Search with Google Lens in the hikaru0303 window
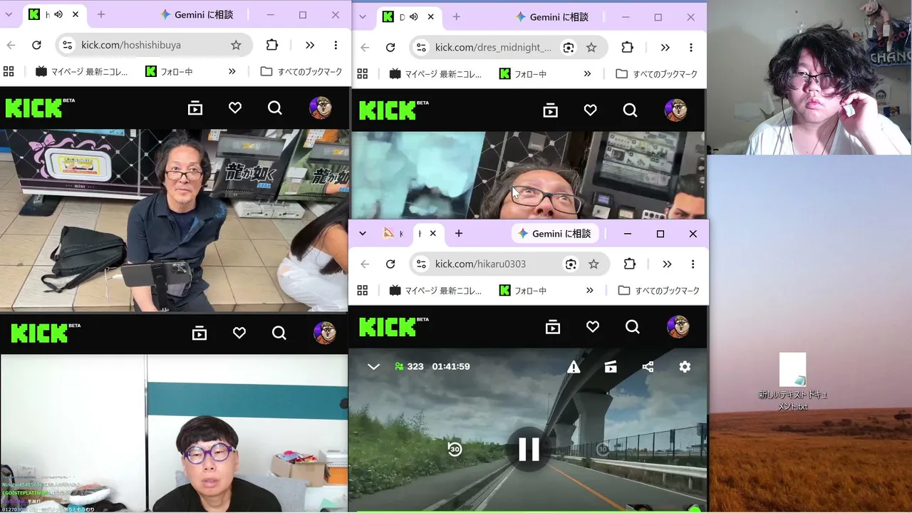Viewport: 912px width, 513px height. [571, 264]
